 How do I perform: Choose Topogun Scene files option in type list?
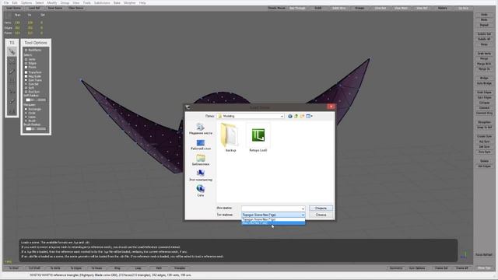pyautogui.click(x=273, y=219)
